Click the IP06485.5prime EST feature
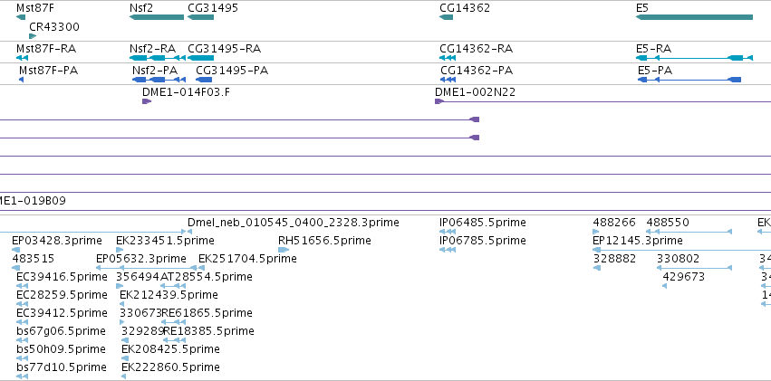771x381 pixels. 448,232
